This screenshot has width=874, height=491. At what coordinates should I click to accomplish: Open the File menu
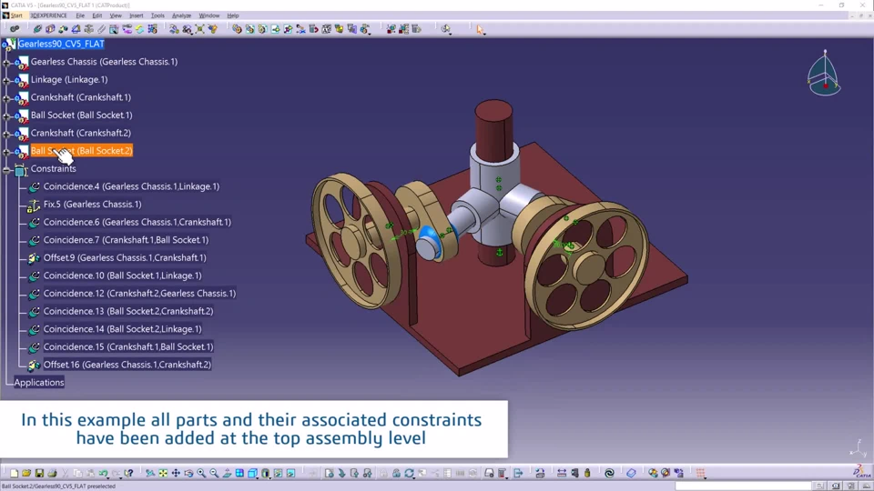(x=80, y=15)
